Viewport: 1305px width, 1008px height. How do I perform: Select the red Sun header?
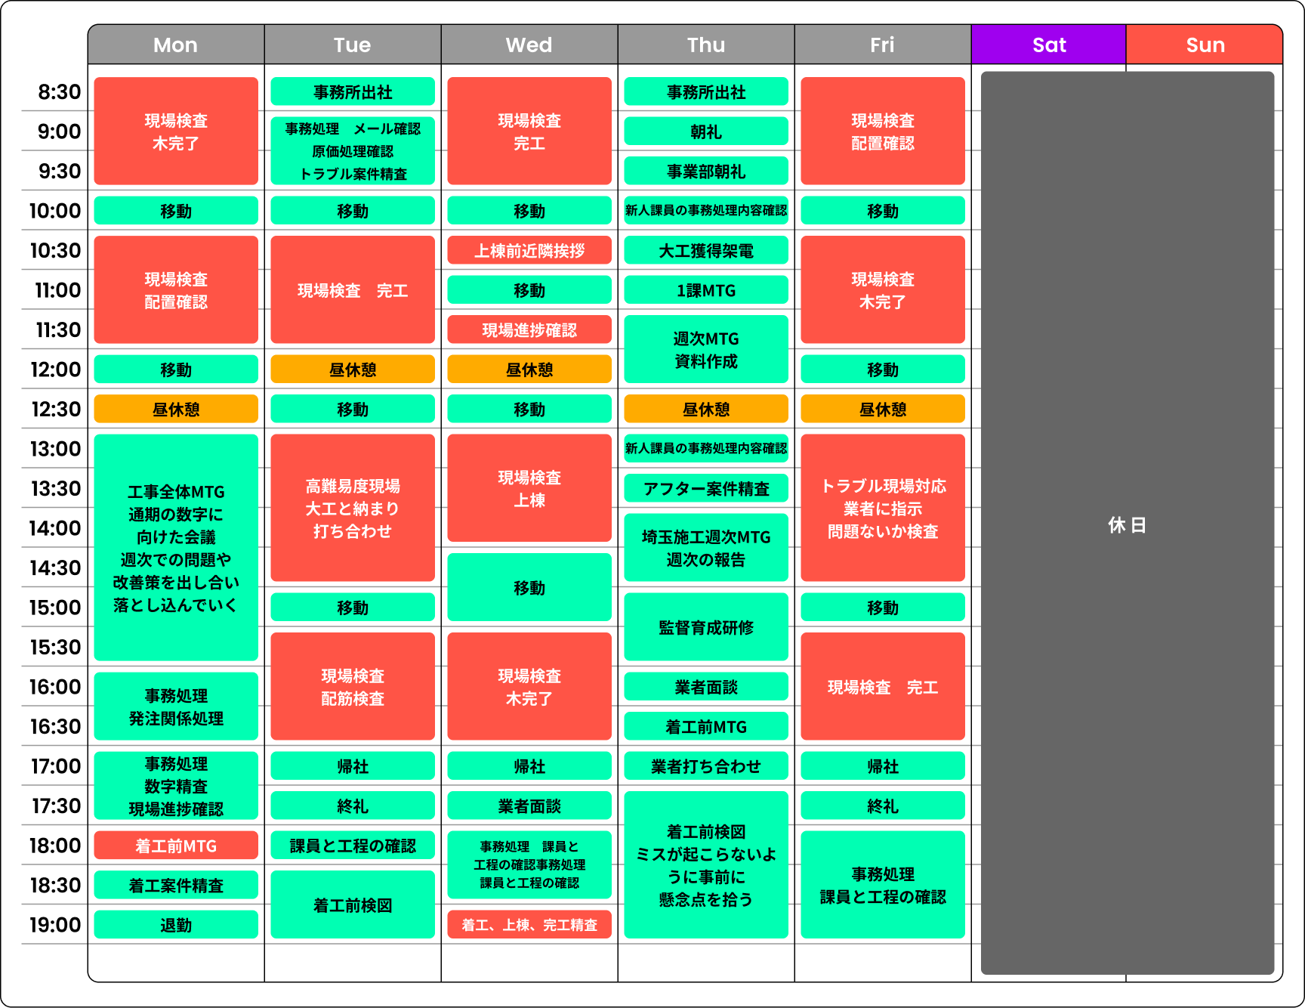(x=1205, y=45)
